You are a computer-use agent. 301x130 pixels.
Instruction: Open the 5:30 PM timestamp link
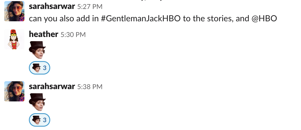click(73, 35)
